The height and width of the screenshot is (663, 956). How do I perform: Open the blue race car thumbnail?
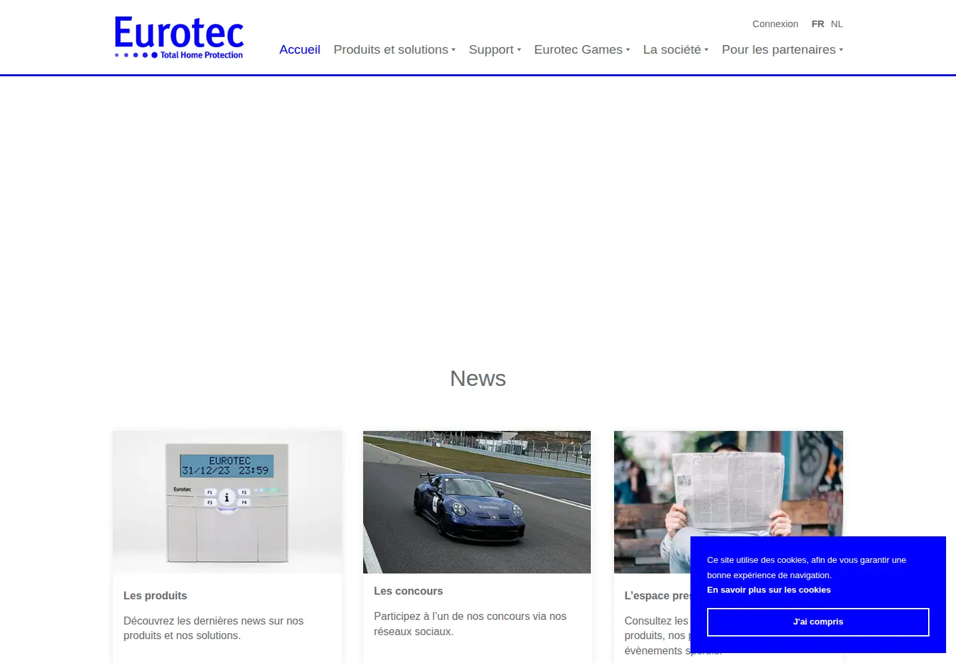(477, 502)
